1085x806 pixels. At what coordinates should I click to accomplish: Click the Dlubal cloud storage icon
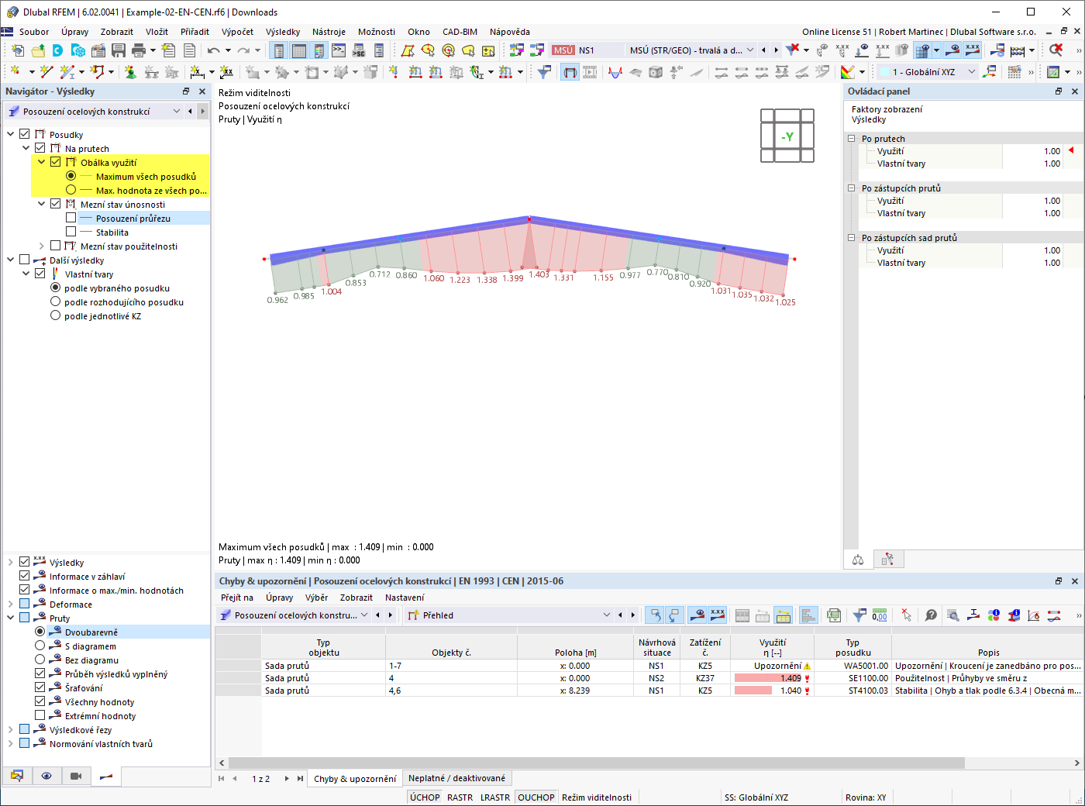pyautogui.click(x=58, y=50)
